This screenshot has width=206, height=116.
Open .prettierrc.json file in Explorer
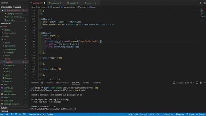point(10,94)
